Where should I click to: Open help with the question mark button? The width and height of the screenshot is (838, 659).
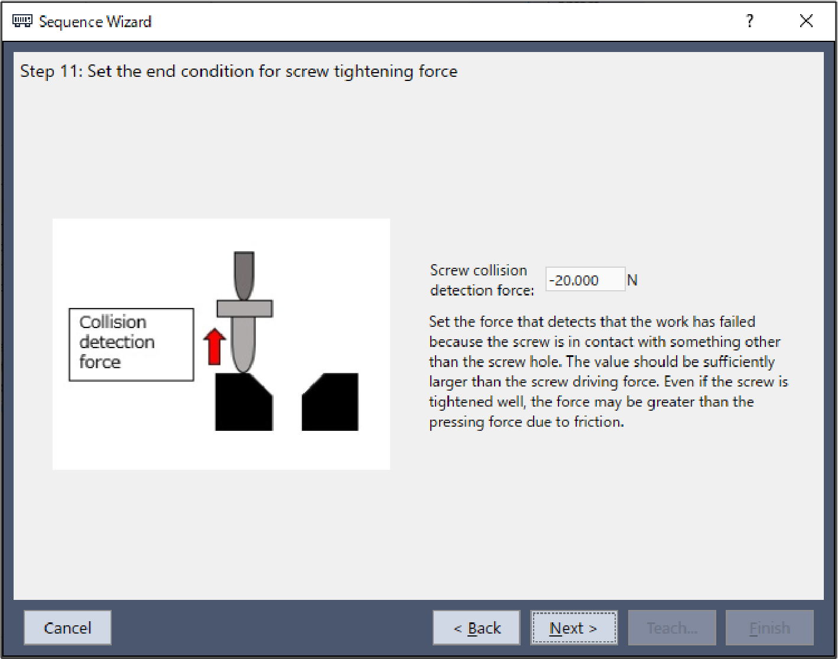(749, 22)
